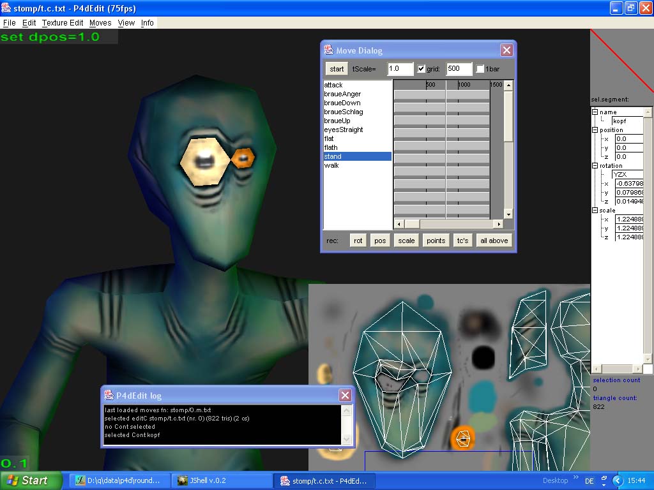Collapse the position node in segment tree
The width and height of the screenshot is (654, 490).
pyautogui.click(x=595, y=130)
